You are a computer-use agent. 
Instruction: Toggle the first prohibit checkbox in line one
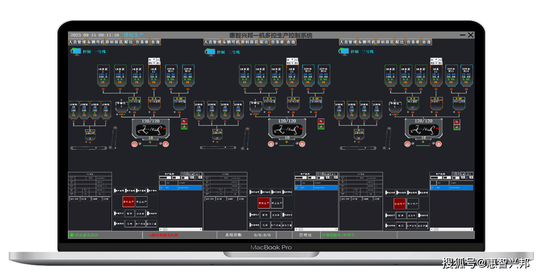[115, 190]
